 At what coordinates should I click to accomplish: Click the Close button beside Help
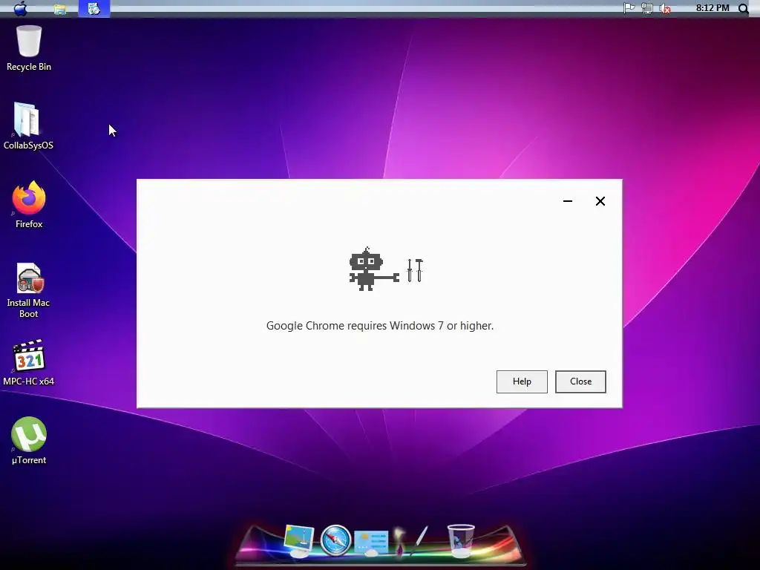click(580, 381)
